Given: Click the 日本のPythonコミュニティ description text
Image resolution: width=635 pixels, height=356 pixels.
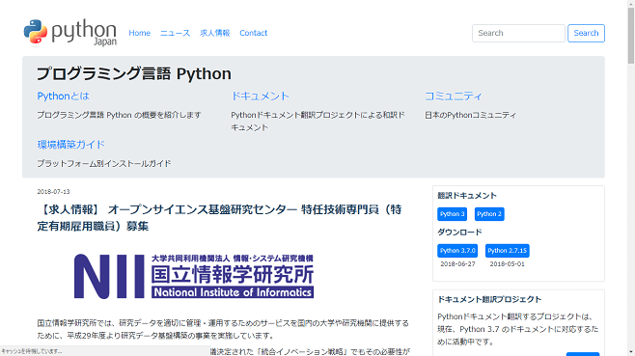Looking at the screenshot, I should pos(470,115).
